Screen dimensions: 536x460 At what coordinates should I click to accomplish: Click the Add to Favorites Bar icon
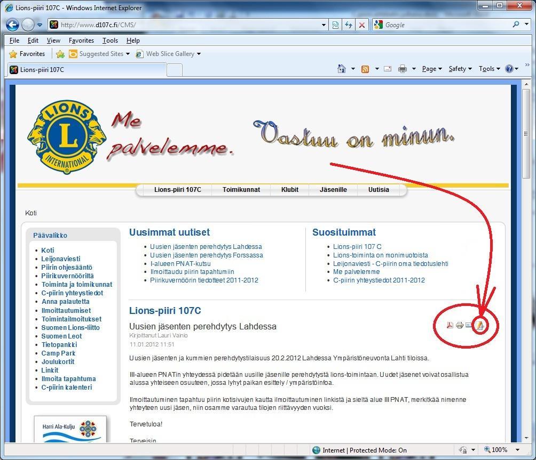tap(60, 54)
